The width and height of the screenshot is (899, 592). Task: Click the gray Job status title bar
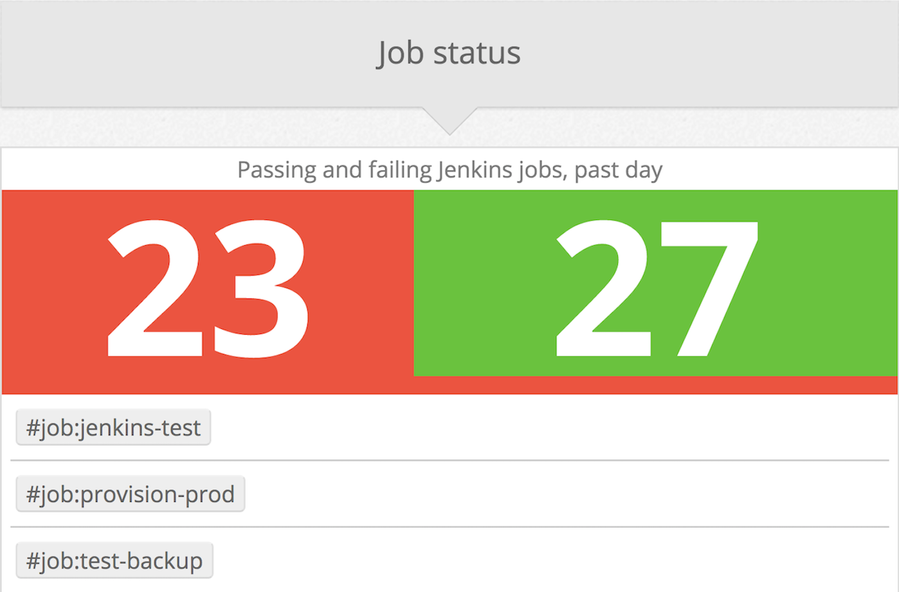pyautogui.click(x=449, y=53)
